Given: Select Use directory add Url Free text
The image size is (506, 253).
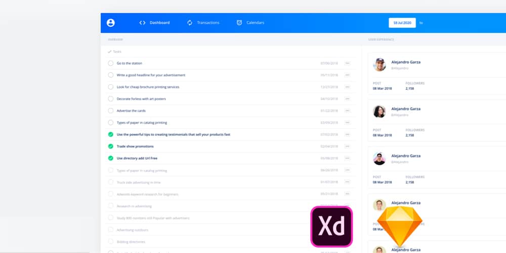Looking at the screenshot, I should (x=137, y=158).
